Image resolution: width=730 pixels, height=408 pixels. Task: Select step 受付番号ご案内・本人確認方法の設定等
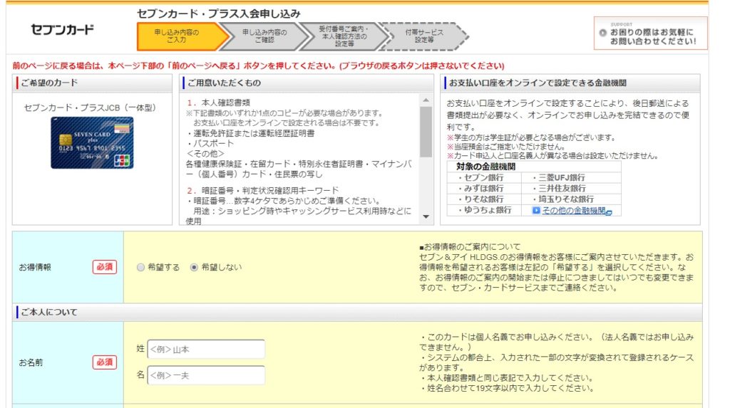click(344, 36)
